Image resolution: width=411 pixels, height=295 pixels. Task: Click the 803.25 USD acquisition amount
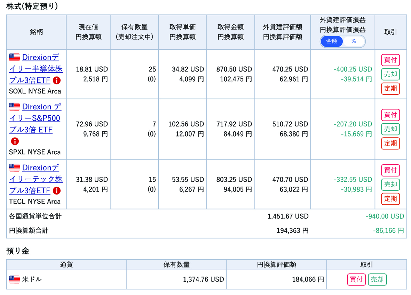[x=234, y=180]
